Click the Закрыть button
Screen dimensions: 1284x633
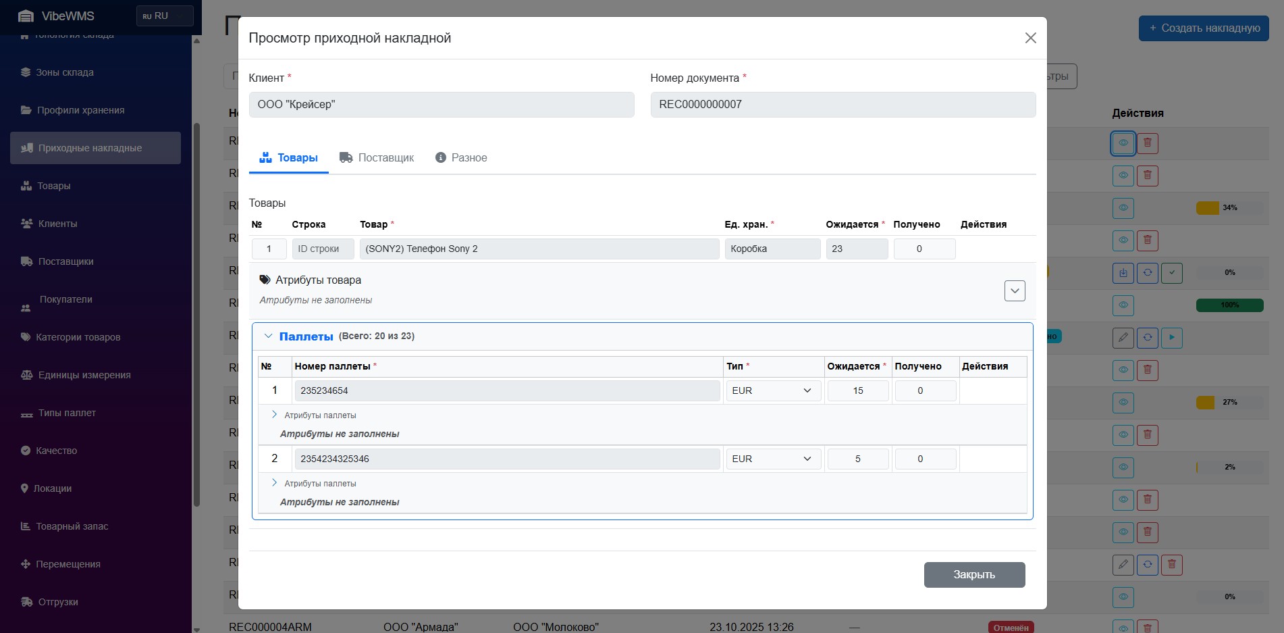click(x=973, y=574)
